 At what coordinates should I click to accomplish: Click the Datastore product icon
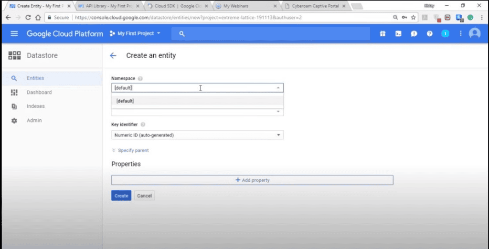pyautogui.click(x=14, y=56)
